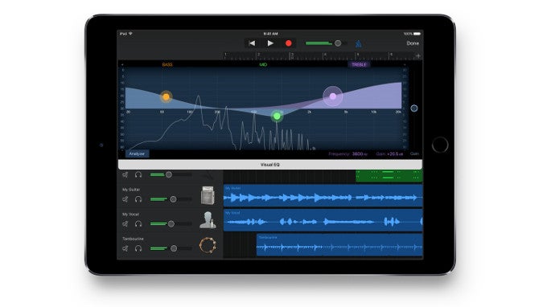This screenshot has width=547, height=307.
Task: Start playback with the Play button
Action: tap(270, 43)
